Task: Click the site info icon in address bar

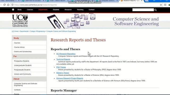Action: coord(12,5)
